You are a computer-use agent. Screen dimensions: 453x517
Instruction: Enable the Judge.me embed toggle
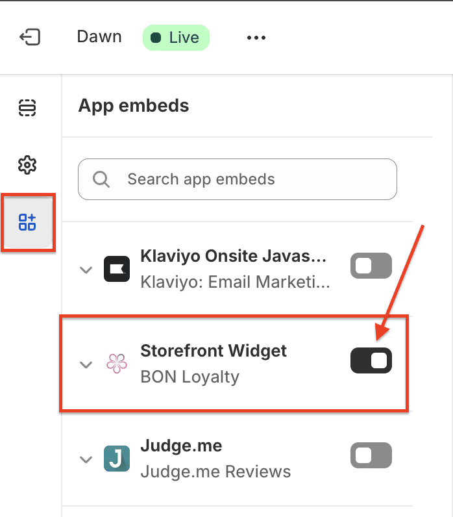[371, 455]
